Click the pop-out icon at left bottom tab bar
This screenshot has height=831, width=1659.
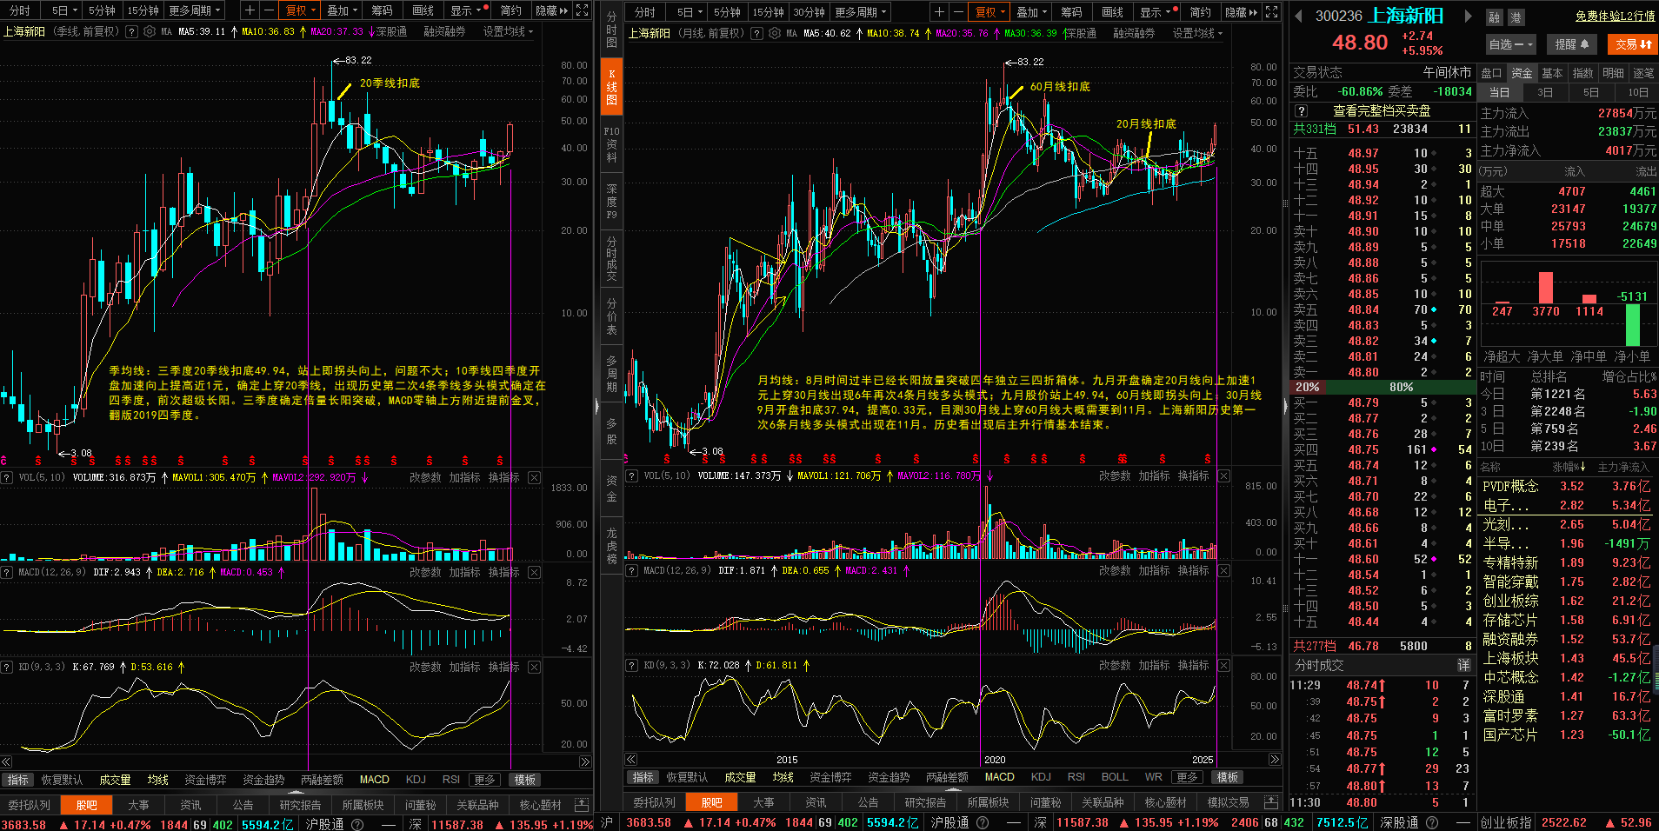[x=582, y=805]
